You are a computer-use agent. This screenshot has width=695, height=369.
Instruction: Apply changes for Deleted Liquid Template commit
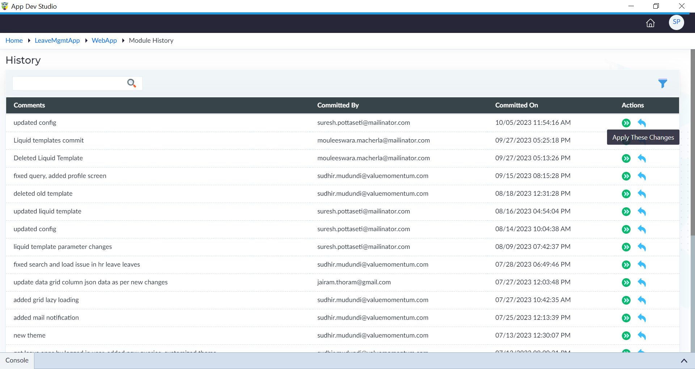point(626,158)
